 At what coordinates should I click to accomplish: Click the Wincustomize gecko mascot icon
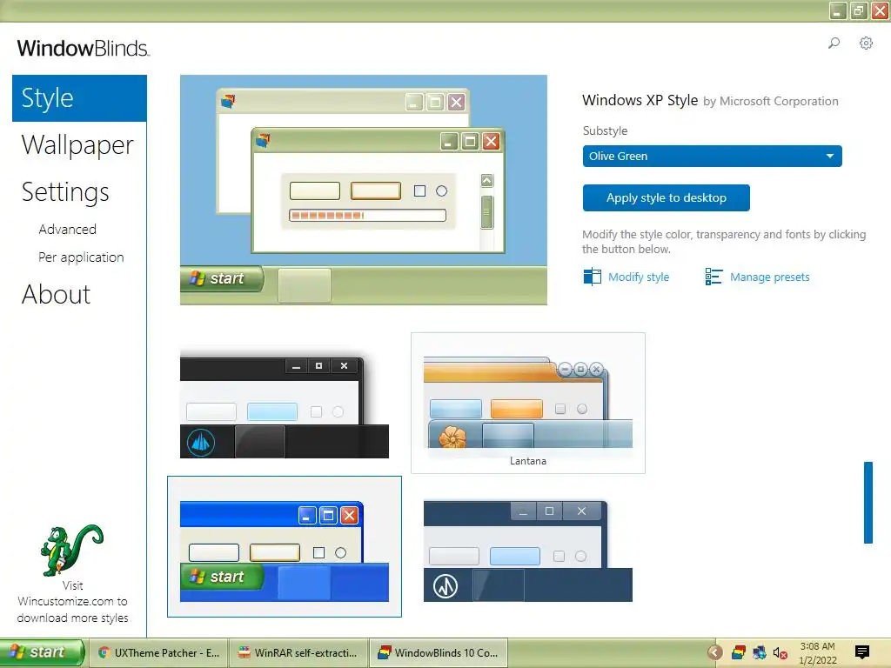(x=72, y=550)
